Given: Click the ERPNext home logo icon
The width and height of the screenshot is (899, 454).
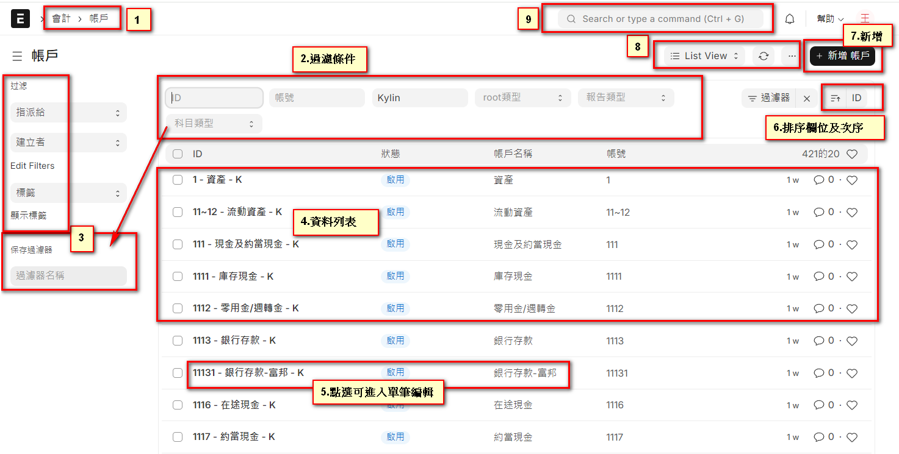Looking at the screenshot, I should (x=20, y=19).
